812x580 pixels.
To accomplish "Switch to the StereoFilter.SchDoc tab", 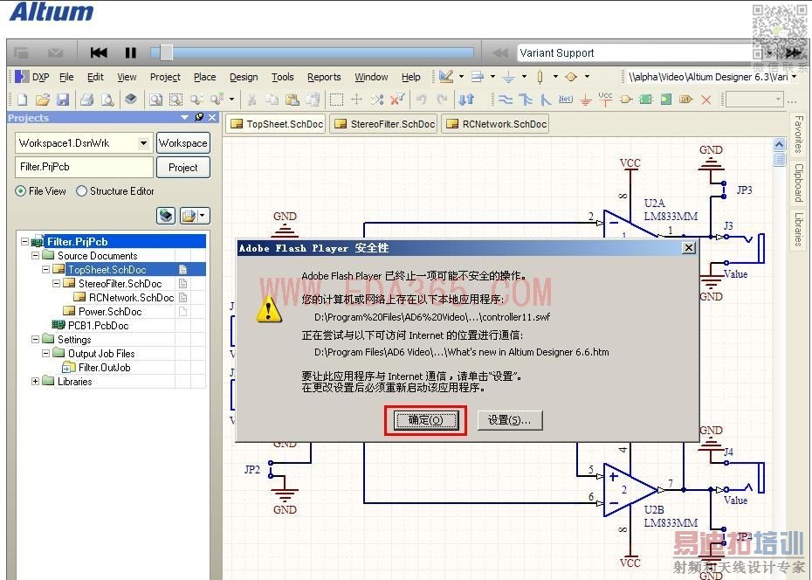I will 383,124.
